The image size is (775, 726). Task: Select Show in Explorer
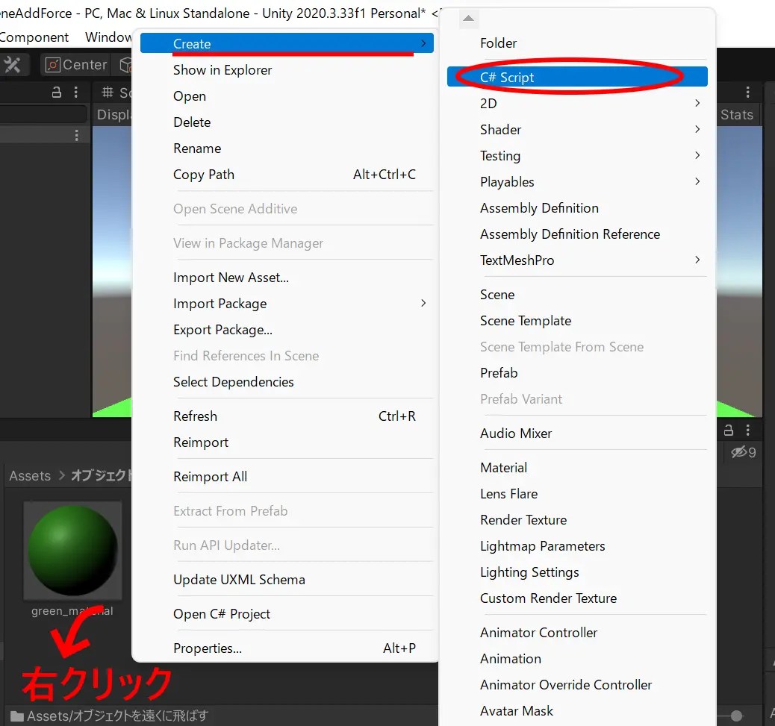point(287,70)
